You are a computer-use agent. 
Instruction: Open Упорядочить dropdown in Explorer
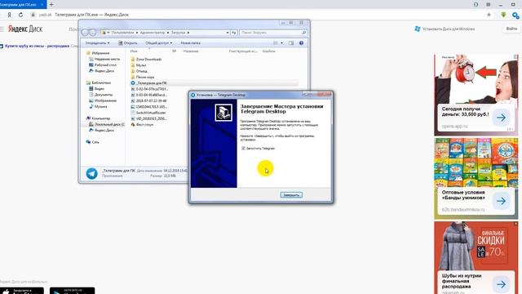[97, 43]
